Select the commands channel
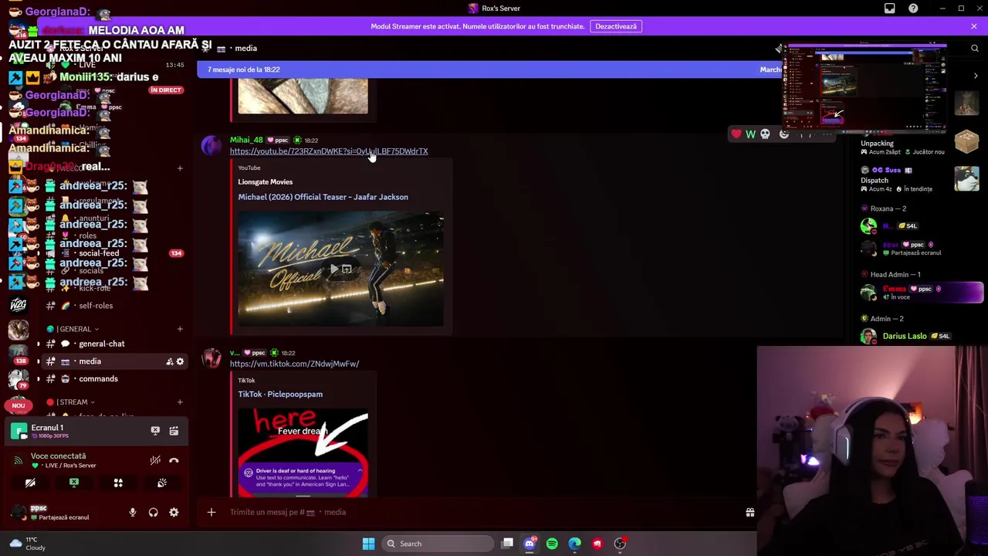The height and width of the screenshot is (556, 988). (x=98, y=379)
